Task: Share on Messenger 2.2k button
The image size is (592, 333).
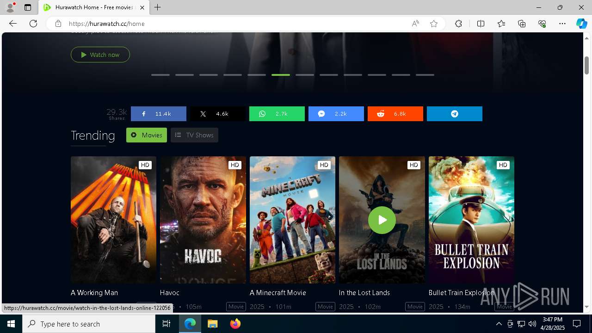Action: 336,114
